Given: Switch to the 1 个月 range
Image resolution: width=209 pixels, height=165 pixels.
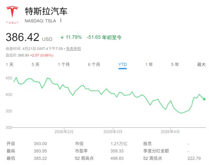Looking at the screenshot, I should point(64,65).
